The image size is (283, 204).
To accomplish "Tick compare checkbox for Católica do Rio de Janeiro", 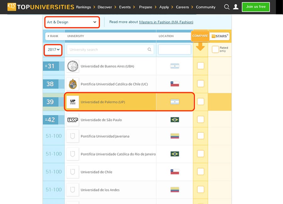I will (201, 153).
